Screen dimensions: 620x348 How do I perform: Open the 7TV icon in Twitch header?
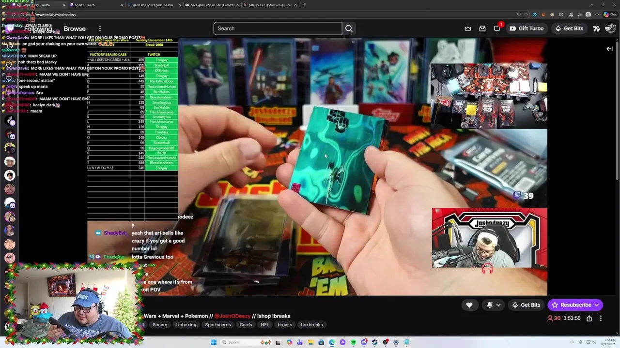click(597, 29)
